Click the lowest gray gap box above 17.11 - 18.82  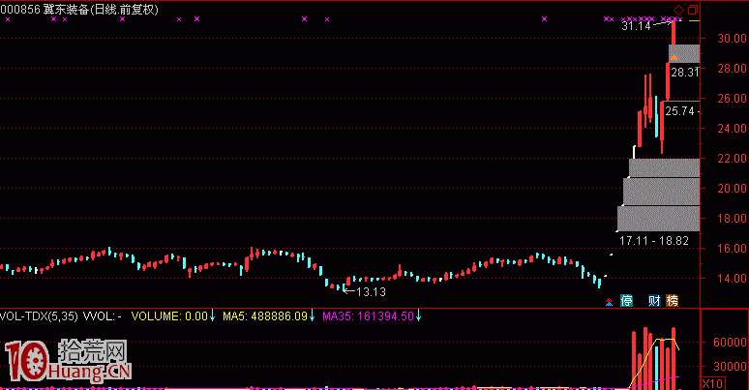click(658, 219)
